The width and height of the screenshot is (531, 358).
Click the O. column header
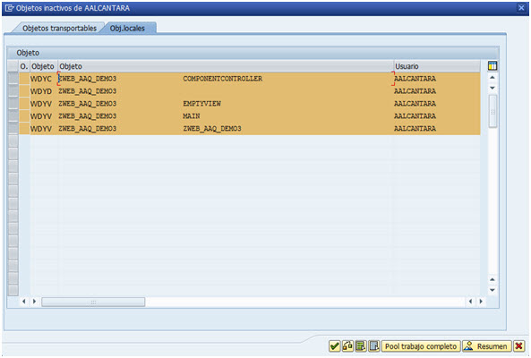[x=24, y=66]
